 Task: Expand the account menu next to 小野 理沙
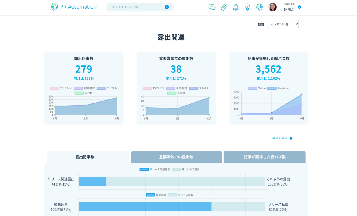coord(300,7)
